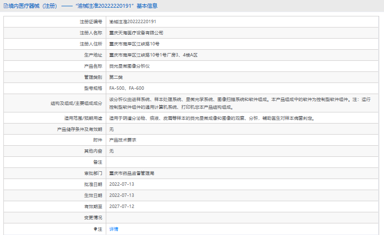The image size is (384, 235).
Task: Click the 其他内容 label
Action: coord(93,151)
